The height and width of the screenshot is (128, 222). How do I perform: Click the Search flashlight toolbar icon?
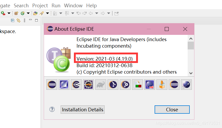[x=42, y=13]
